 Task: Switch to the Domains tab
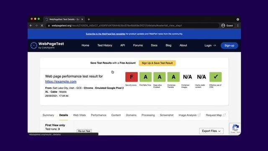131,115
